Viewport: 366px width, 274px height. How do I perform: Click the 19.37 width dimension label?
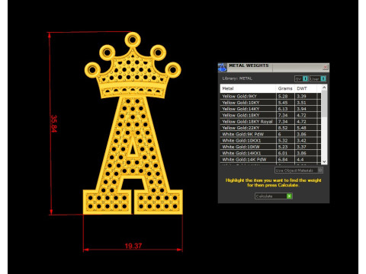point(133,246)
